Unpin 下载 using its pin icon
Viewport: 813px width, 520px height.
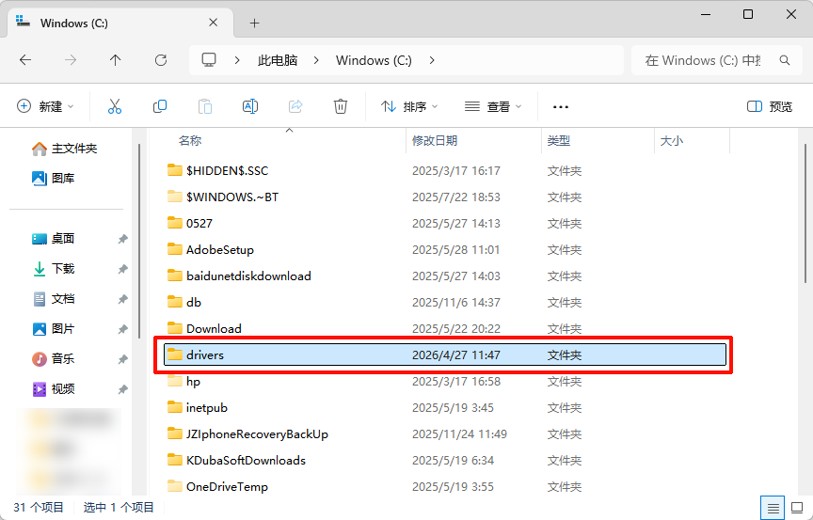(x=123, y=269)
